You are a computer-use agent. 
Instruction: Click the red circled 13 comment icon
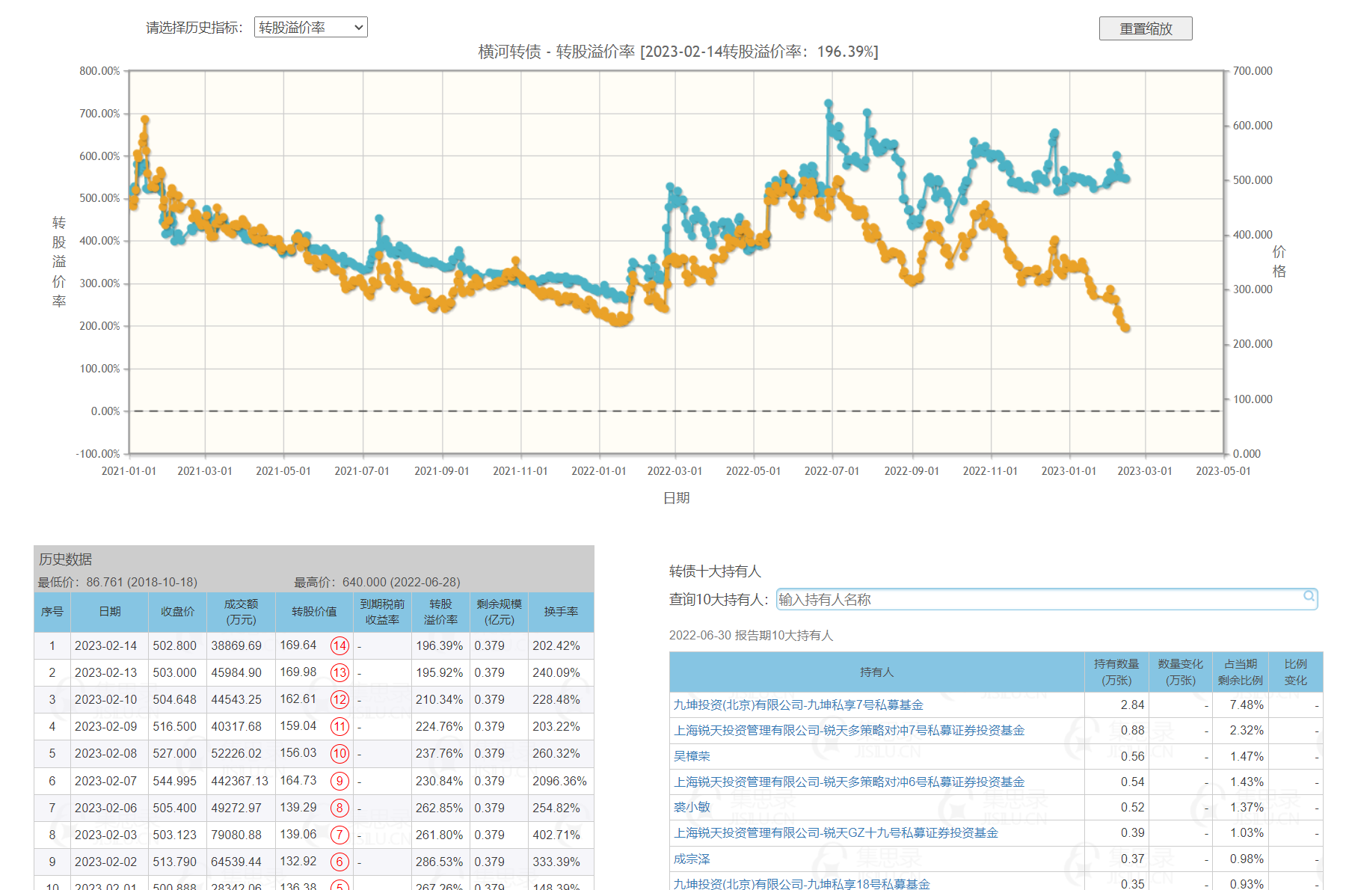tap(339, 672)
